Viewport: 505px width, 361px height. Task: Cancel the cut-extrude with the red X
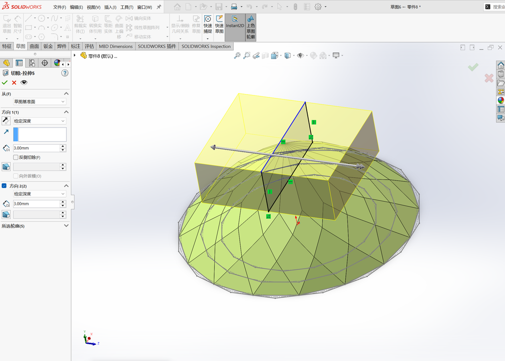(x=14, y=83)
